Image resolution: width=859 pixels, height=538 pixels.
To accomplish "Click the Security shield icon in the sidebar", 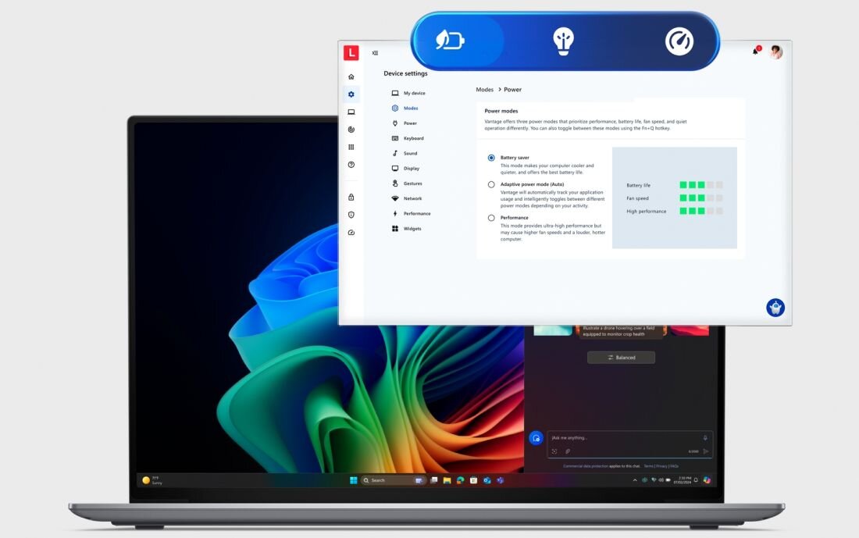I will (351, 214).
